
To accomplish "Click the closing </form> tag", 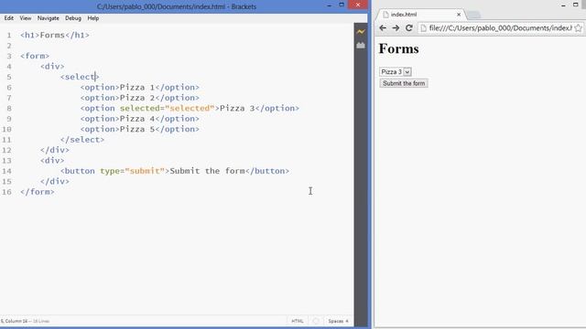I will coord(38,192).
